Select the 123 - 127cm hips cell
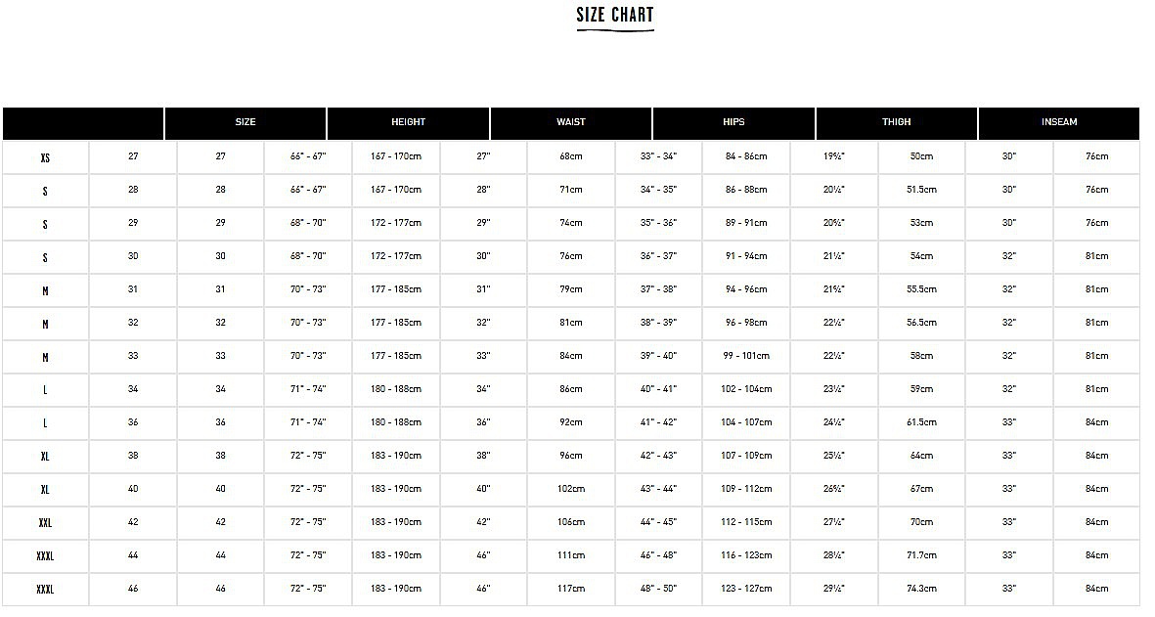Viewport: 1155px width, 617px height. coord(746,589)
